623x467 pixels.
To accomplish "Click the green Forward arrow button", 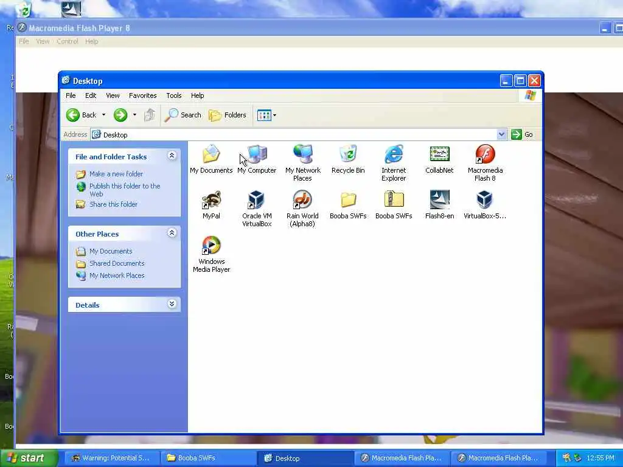I will [120, 115].
